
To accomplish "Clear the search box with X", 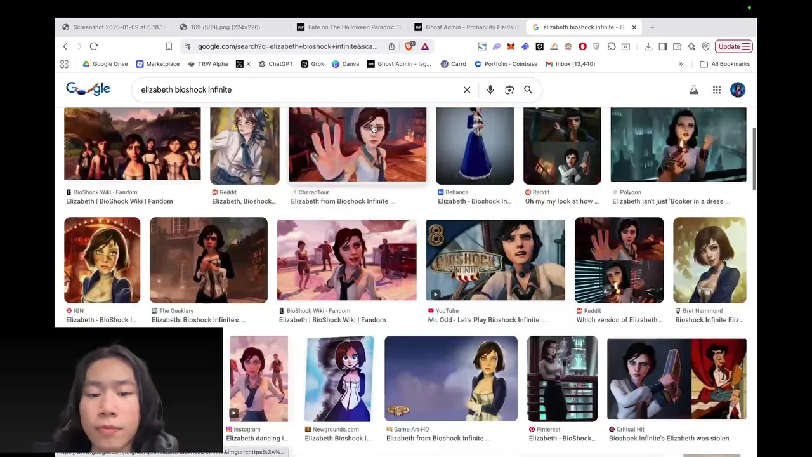I will (x=467, y=90).
